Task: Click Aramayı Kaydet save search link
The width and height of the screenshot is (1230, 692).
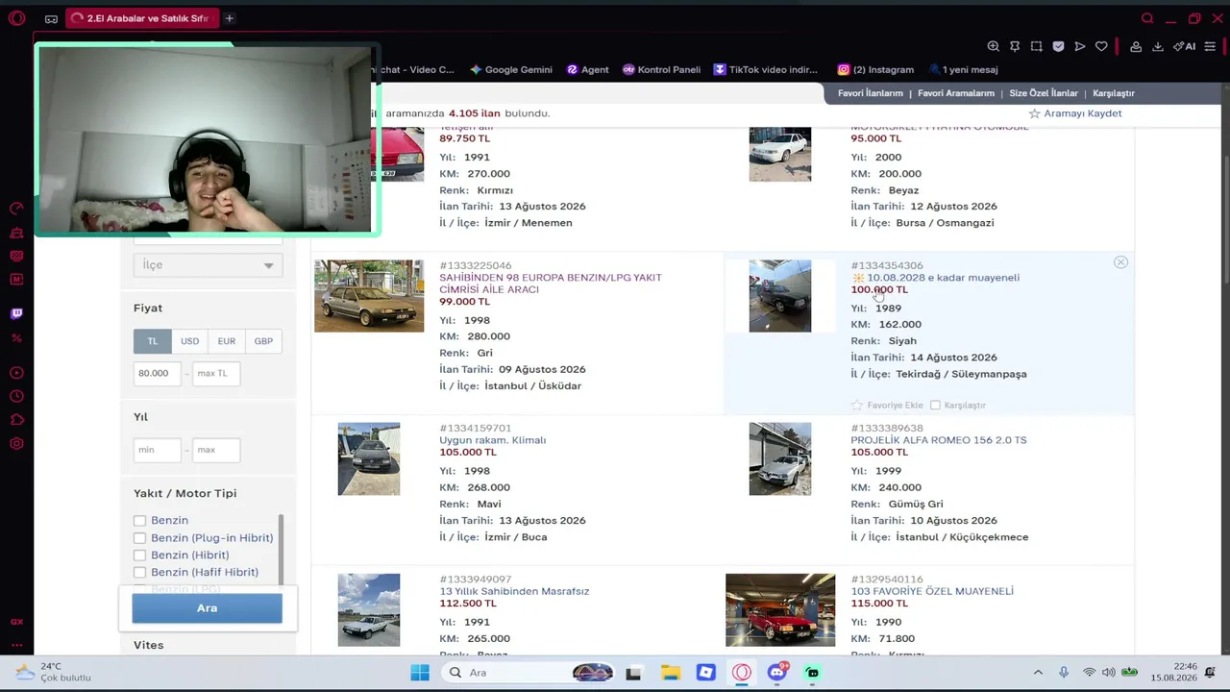Action: [x=1075, y=113]
